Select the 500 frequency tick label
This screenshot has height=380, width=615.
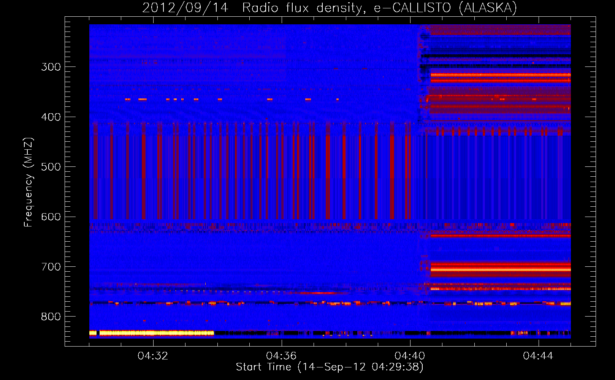pyautogui.click(x=51, y=167)
